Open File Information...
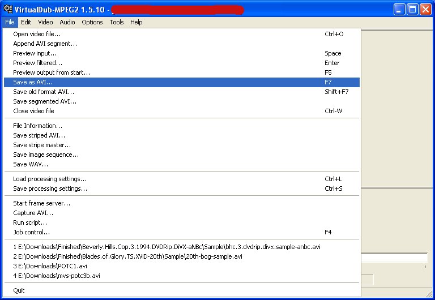 (x=182, y=126)
